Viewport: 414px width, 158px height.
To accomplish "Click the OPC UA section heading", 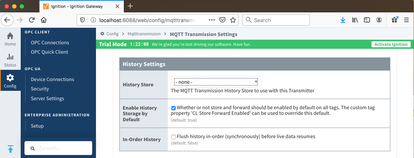I will pyautogui.click(x=32, y=69).
